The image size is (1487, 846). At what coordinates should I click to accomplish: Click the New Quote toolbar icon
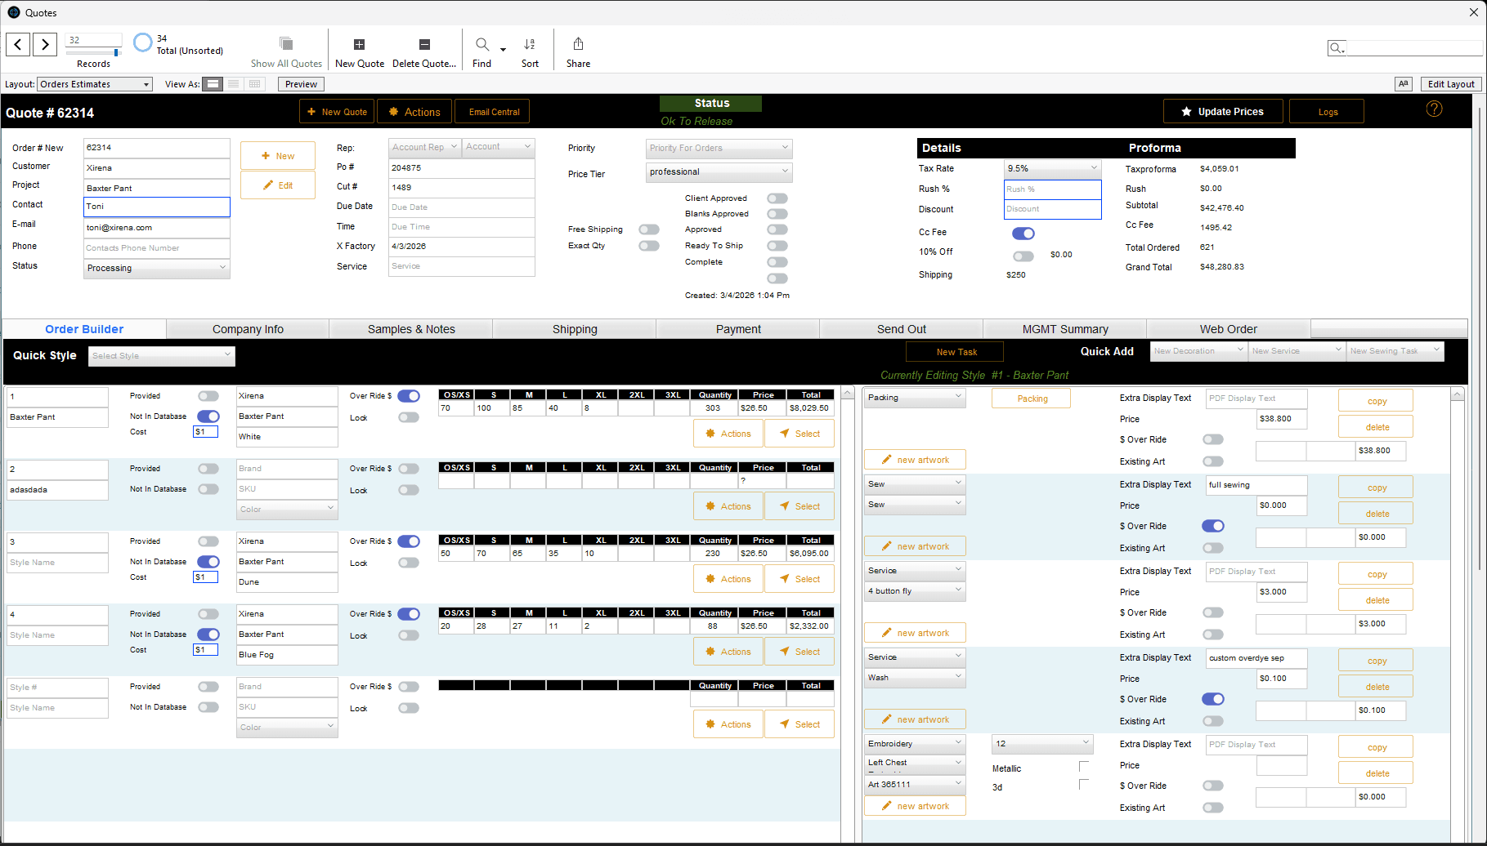[359, 45]
